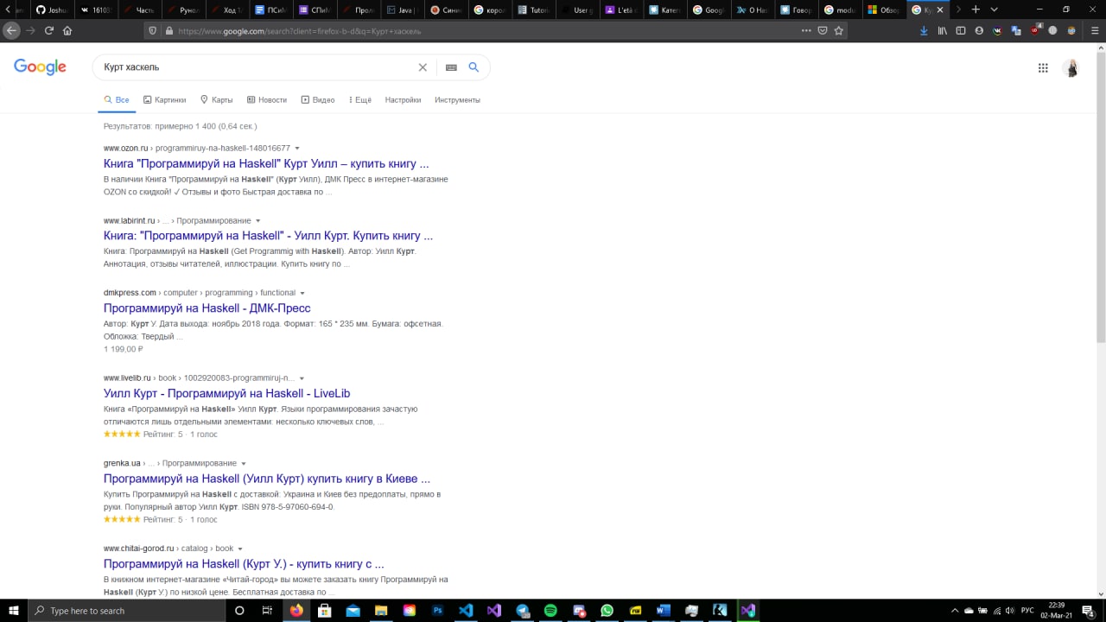Open uBlock extension icon with badge
The width and height of the screenshot is (1106, 622).
(1035, 30)
